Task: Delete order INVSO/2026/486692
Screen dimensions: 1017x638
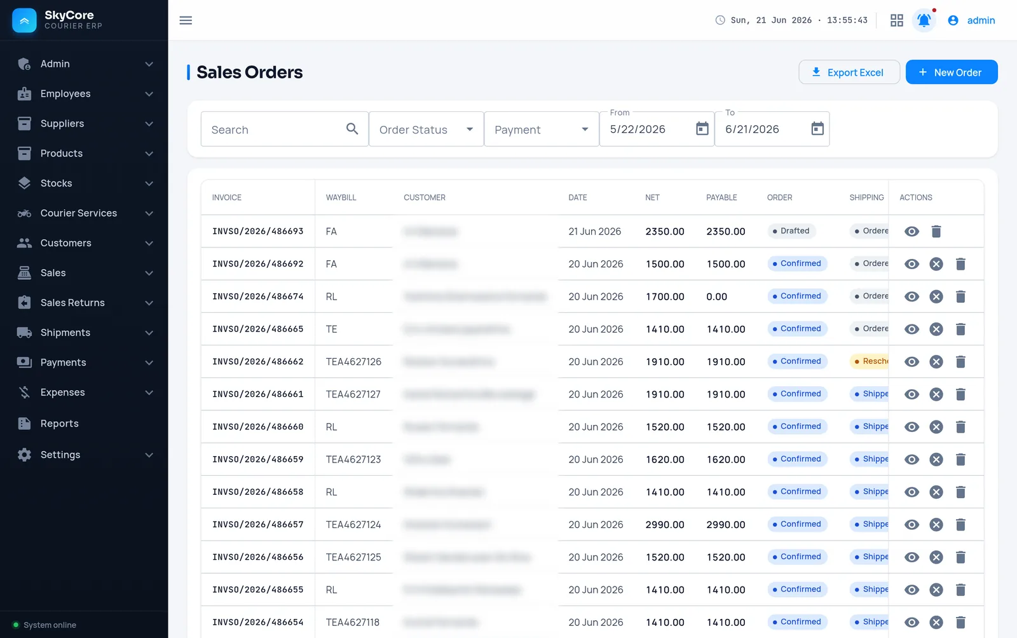Action: pos(960,264)
